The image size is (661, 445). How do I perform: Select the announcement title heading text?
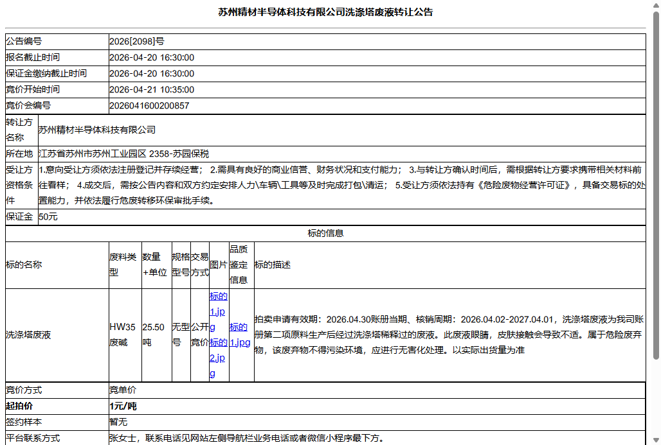[x=325, y=12]
